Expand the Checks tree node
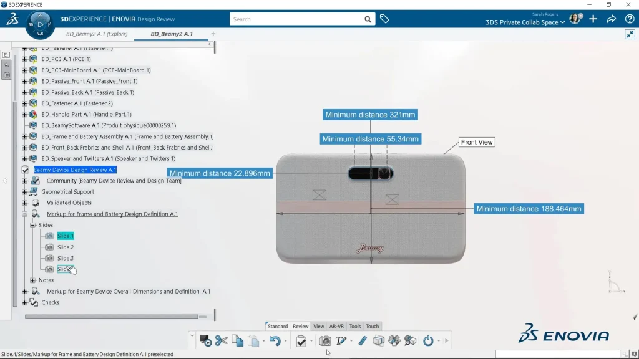639x359 pixels. click(25, 302)
